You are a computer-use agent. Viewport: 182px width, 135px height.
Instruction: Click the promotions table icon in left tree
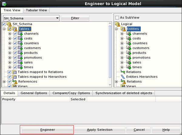[20, 58]
